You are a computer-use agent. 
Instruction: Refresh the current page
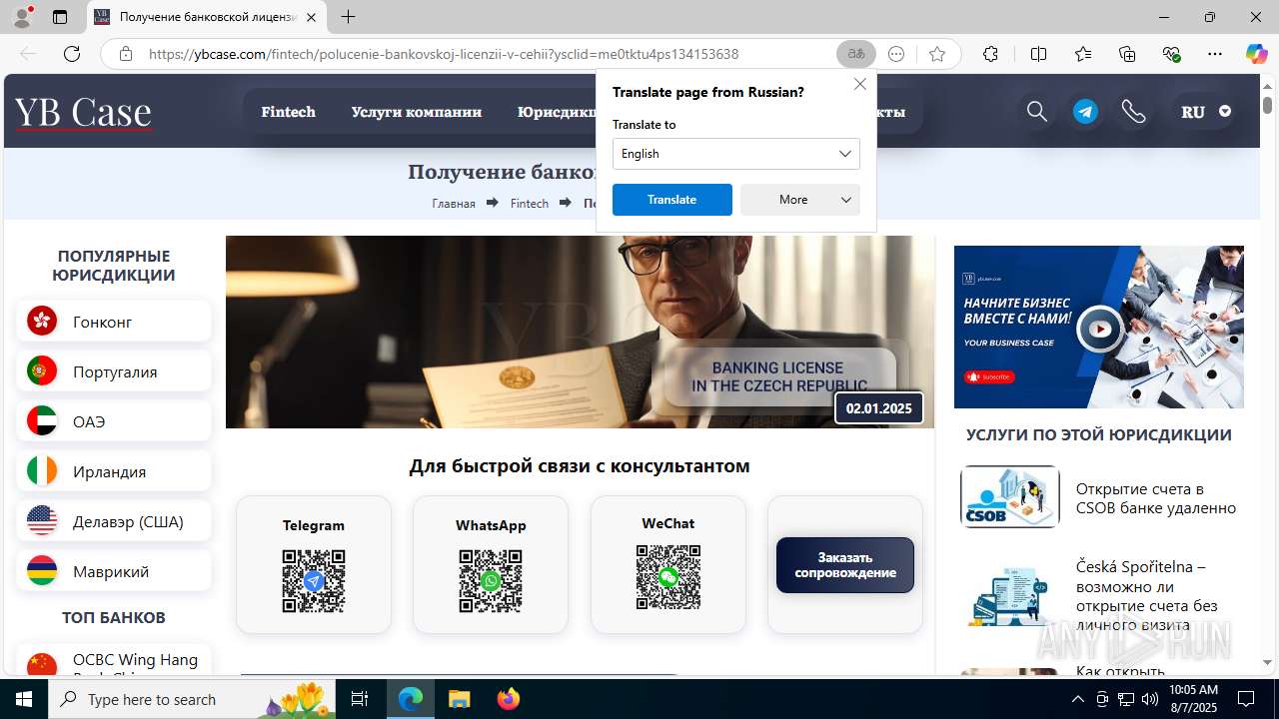point(72,54)
